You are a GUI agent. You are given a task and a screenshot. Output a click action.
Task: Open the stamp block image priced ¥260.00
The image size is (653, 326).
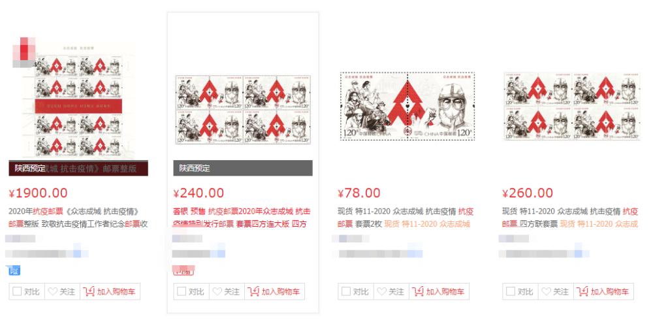pos(572,106)
